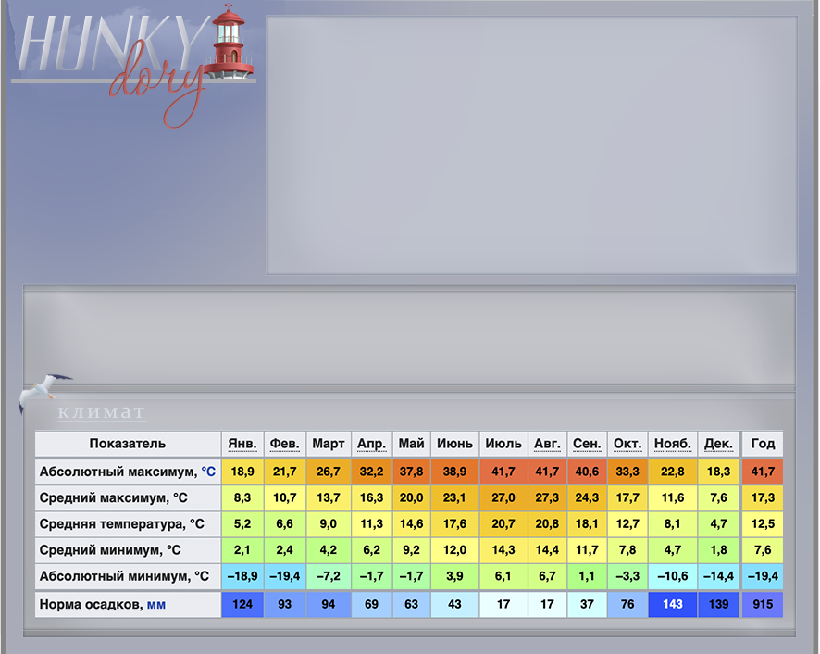Click March absolute maximum value 26,7

tap(328, 472)
